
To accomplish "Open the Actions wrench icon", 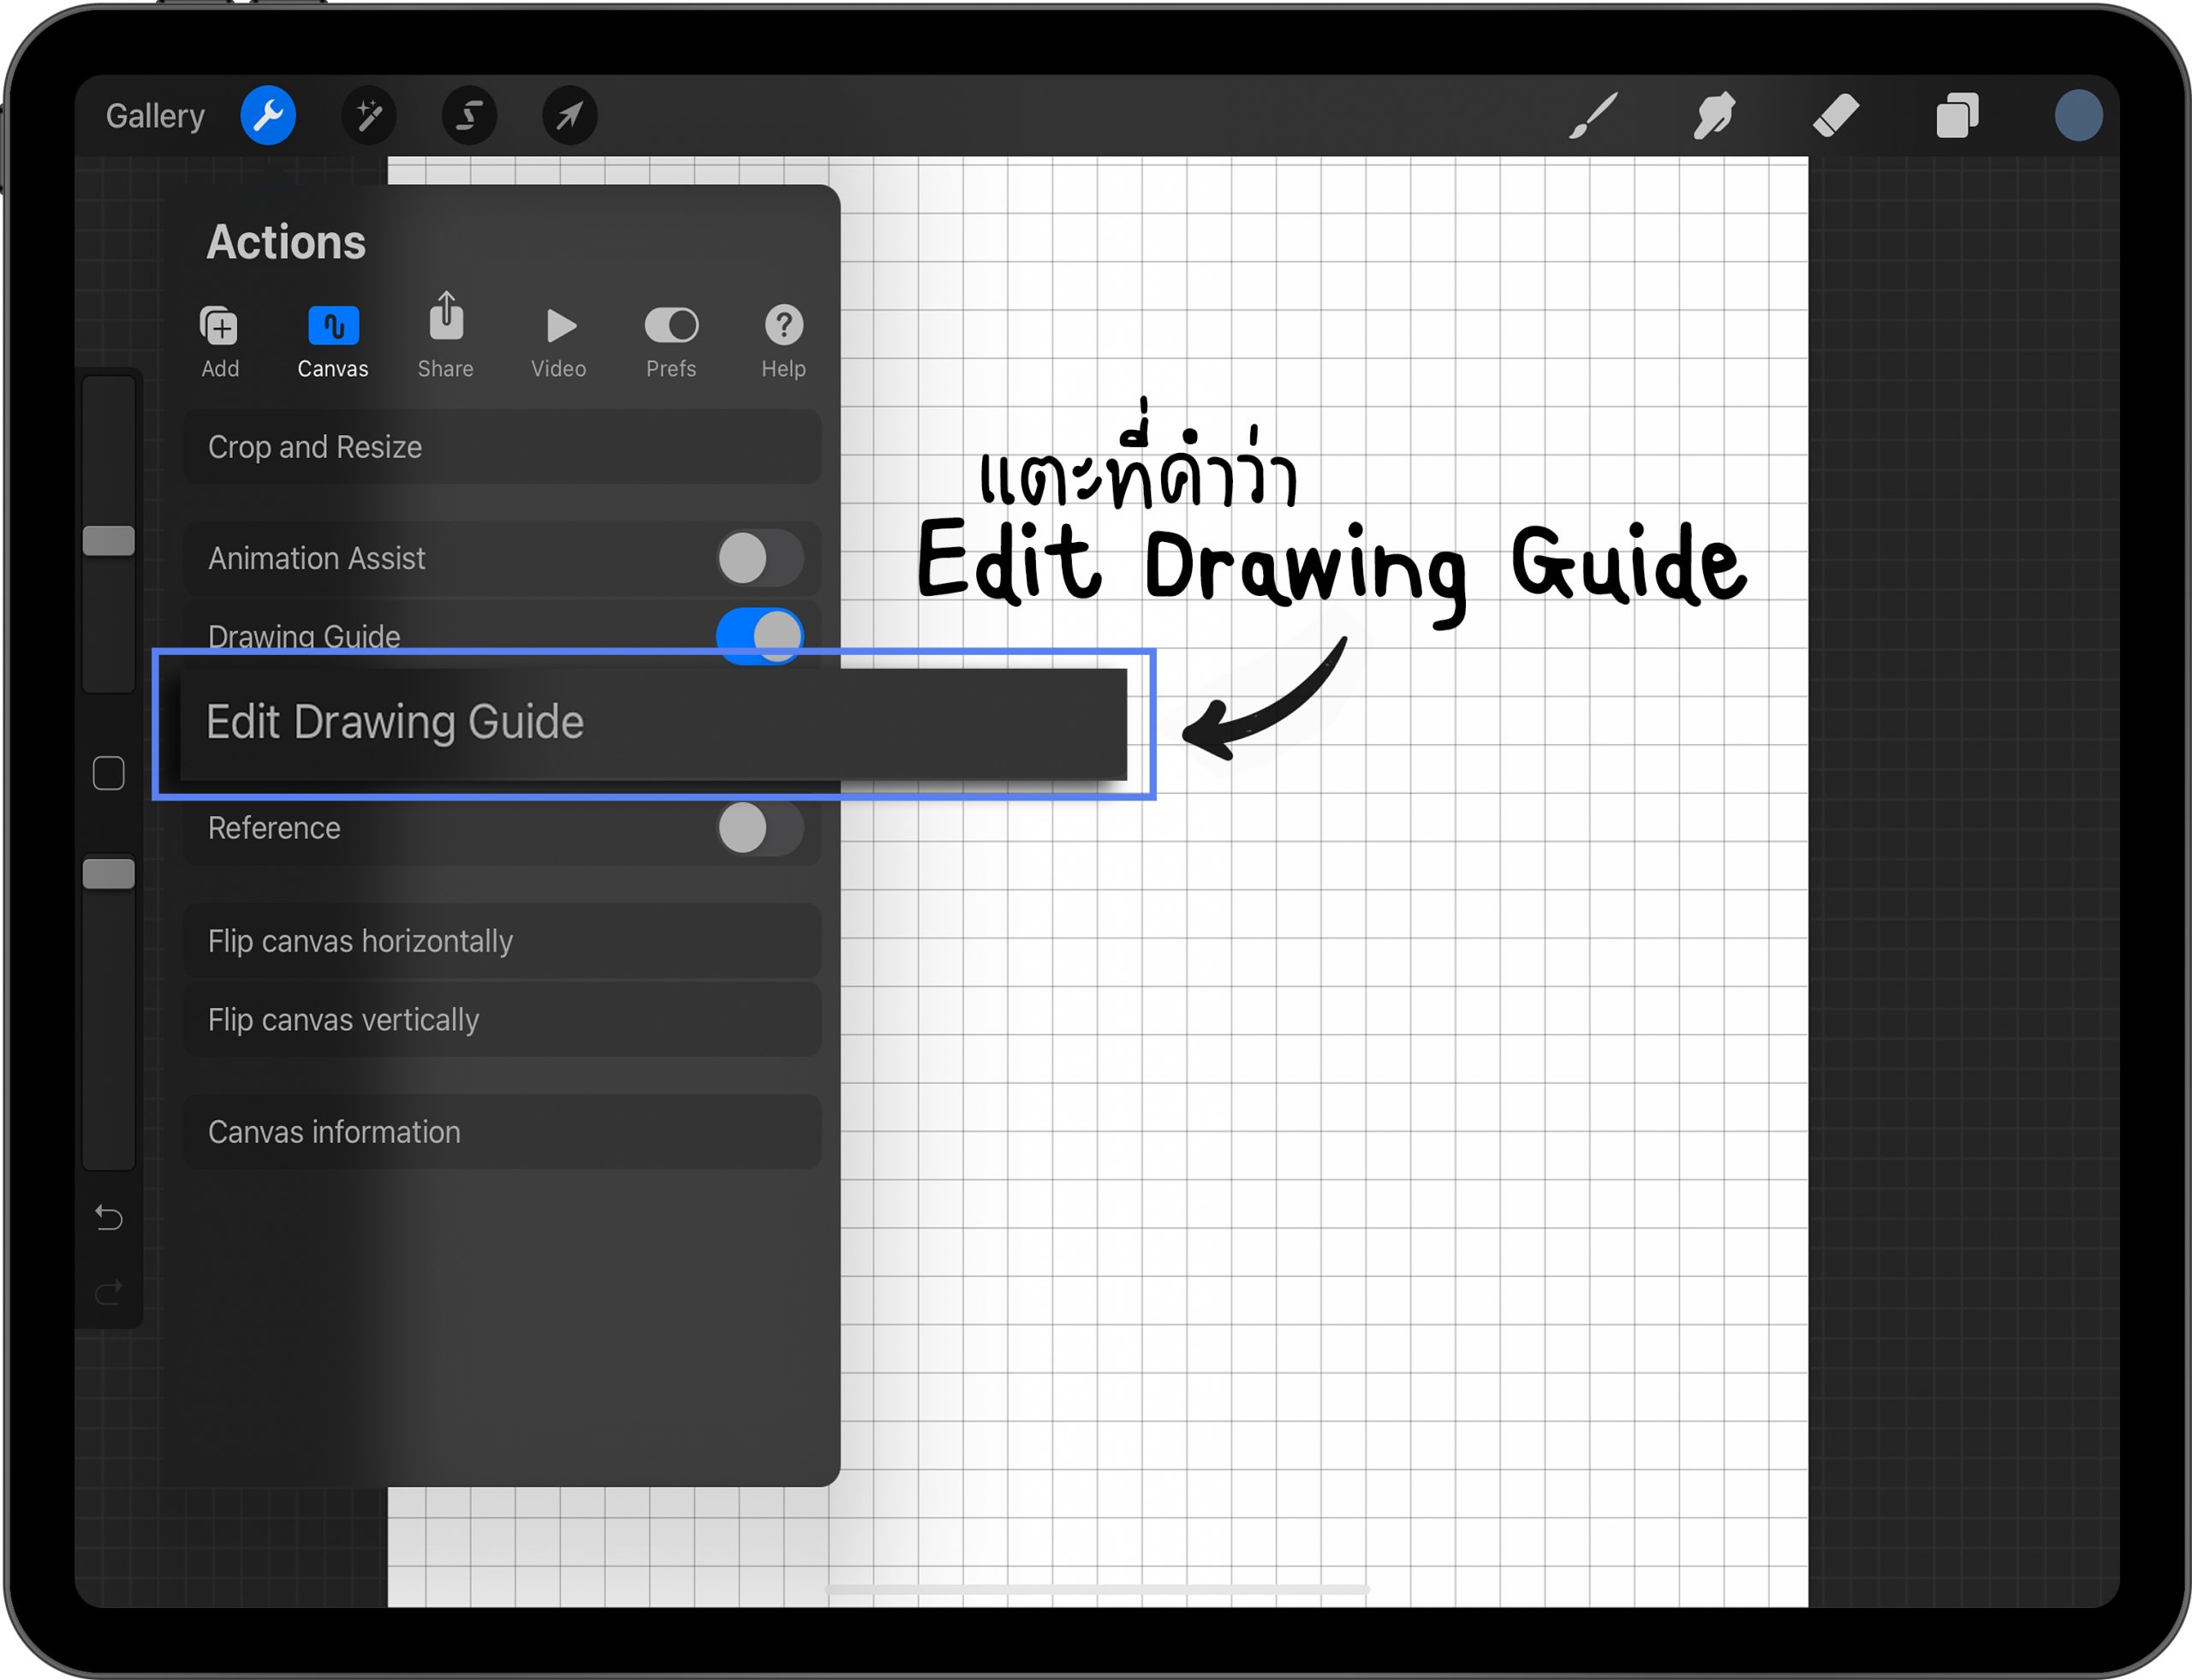I will click(268, 116).
